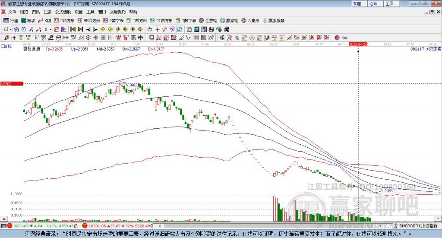
Task: Click the SH000001 上证指数 status entry
Action: tap(418, 226)
